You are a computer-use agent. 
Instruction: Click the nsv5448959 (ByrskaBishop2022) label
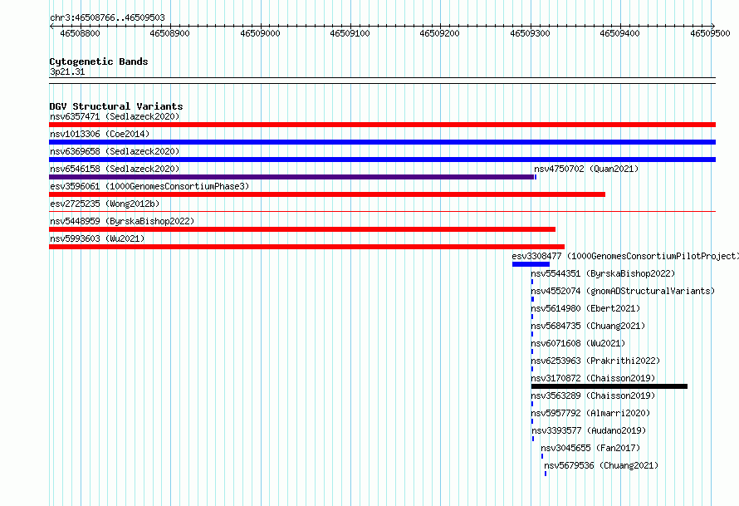122,221
